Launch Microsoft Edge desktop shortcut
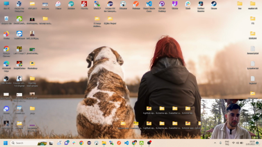 7,66
